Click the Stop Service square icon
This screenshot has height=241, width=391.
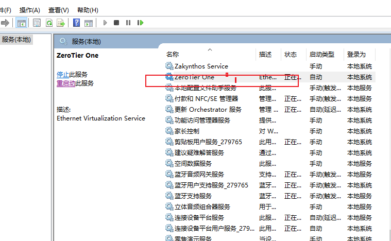point(116,23)
